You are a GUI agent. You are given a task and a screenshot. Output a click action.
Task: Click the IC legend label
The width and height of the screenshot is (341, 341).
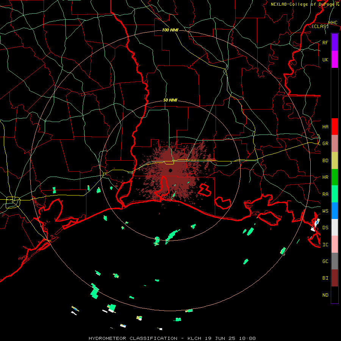[x=325, y=245]
